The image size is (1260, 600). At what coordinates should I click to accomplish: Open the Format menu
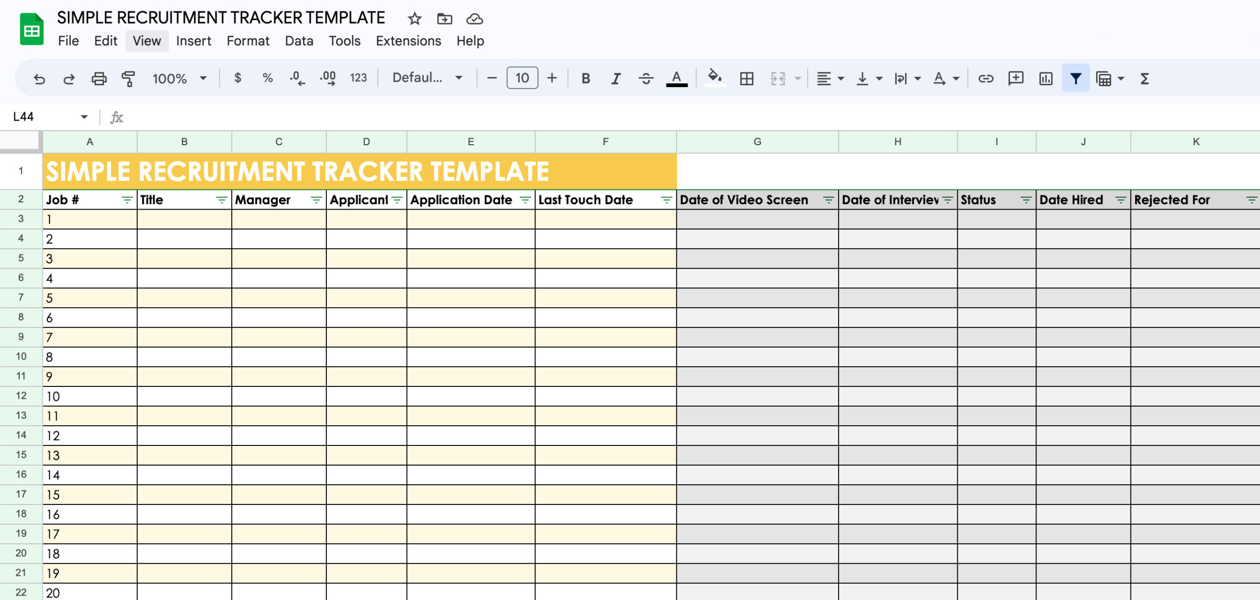[x=248, y=41]
